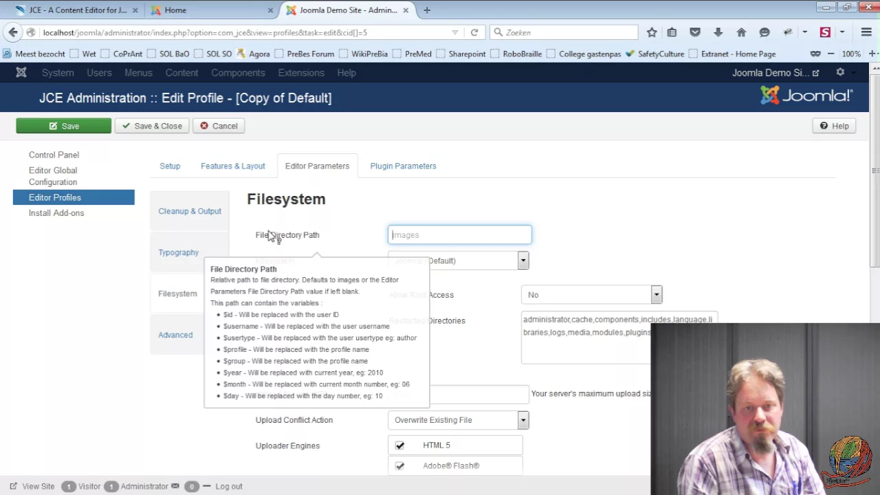Open the Advanced side tab

(x=175, y=335)
